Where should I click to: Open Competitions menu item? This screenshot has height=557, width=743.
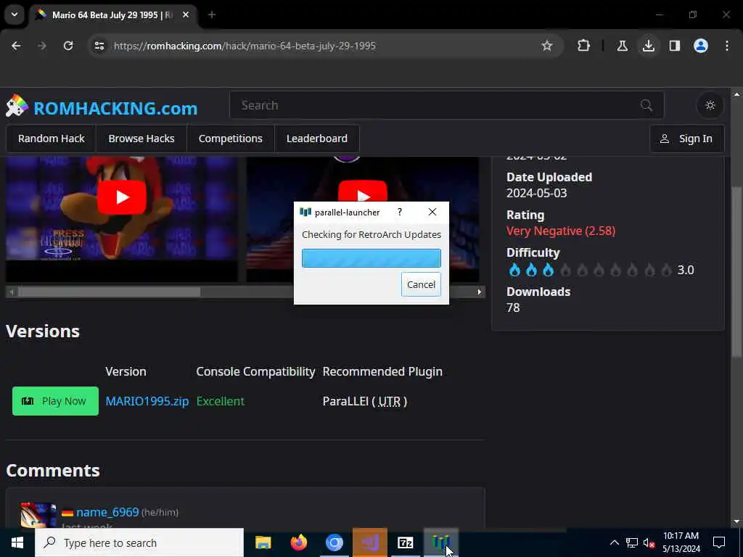click(230, 139)
